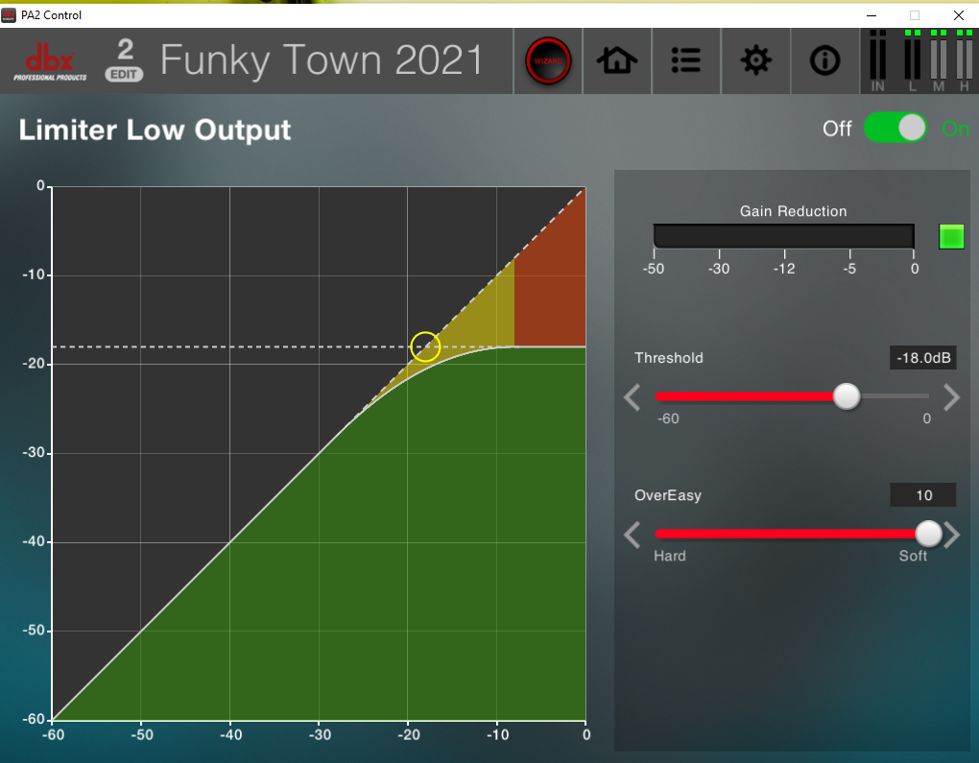The width and height of the screenshot is (979, 763).
Task: Click the green gain reduction indicator
Action: (950, 236)
